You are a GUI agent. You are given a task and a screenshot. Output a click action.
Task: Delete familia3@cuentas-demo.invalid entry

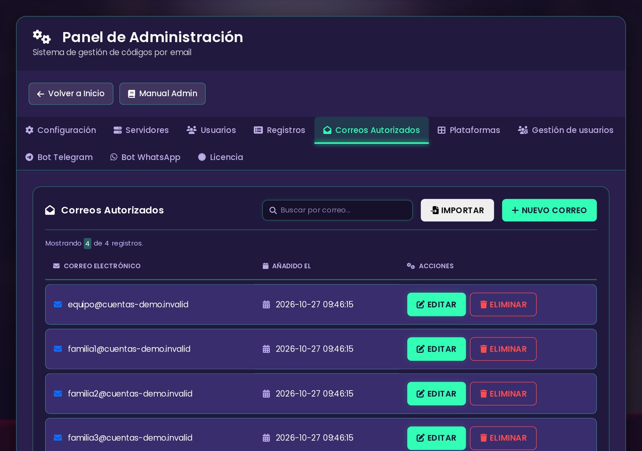(x=503, y=438)
